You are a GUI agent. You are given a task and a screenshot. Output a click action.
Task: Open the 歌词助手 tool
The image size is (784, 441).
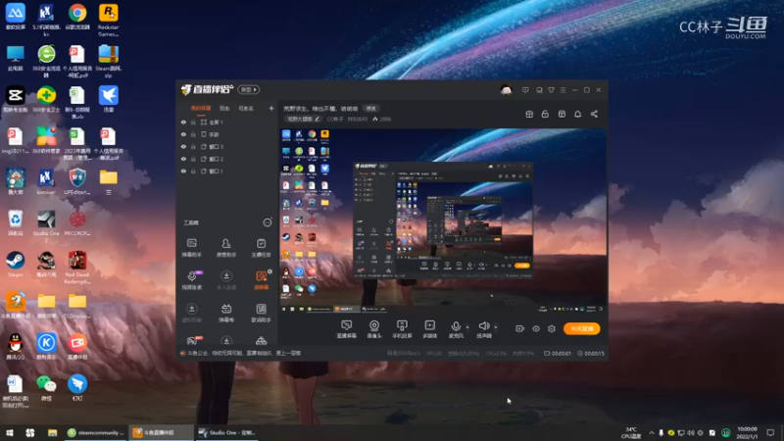pos(261,313)
